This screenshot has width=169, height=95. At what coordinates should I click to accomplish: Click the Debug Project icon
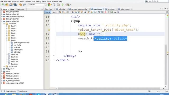pos(68,5)
